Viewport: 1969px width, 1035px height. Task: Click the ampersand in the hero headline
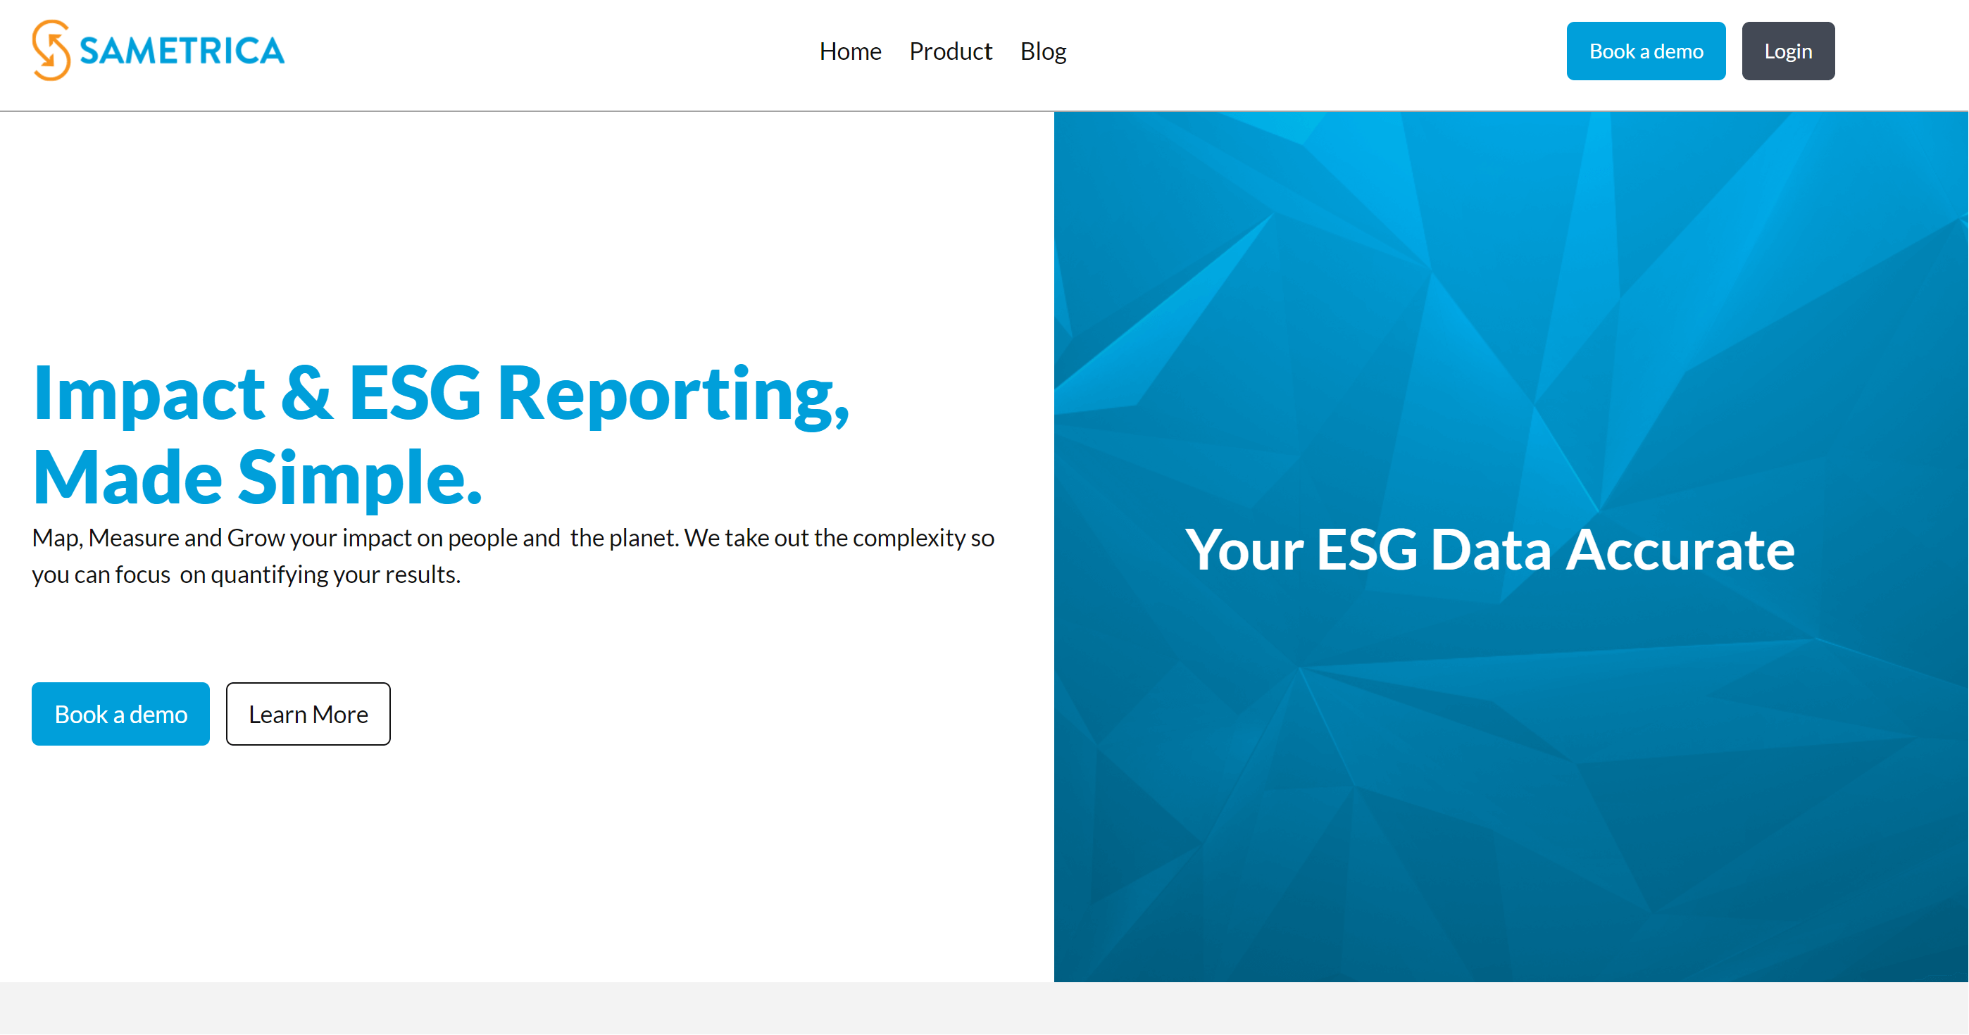tap(306, 394)
